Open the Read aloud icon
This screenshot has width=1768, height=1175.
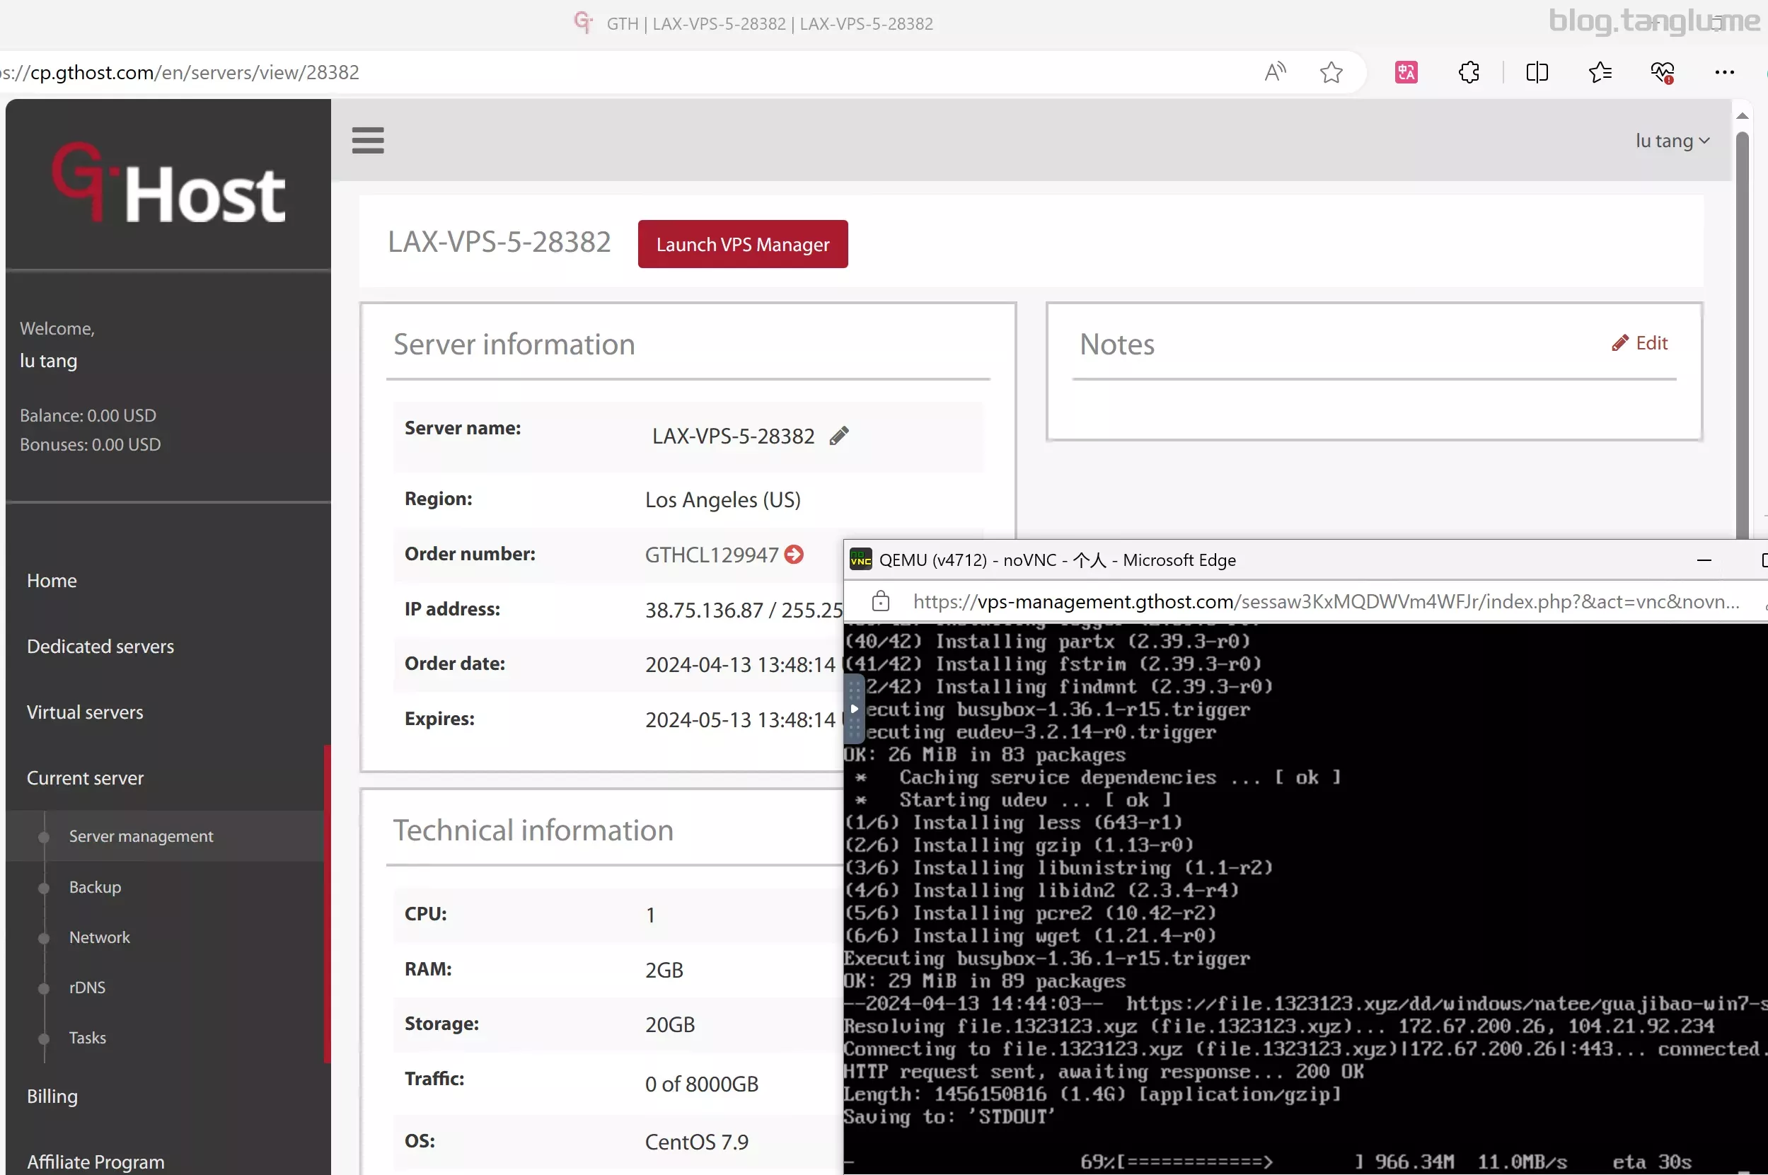(1275, 73)
